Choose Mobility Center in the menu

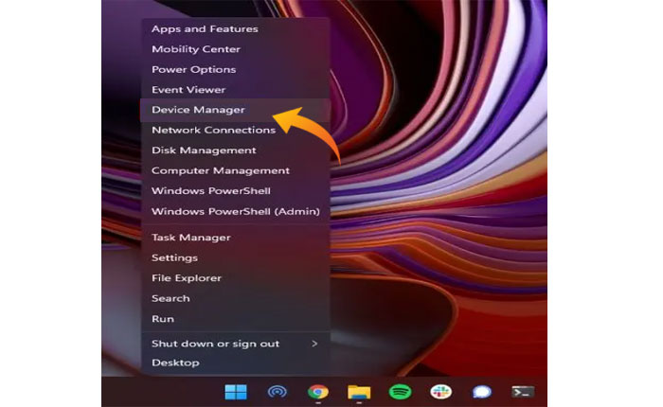[196, 49]
